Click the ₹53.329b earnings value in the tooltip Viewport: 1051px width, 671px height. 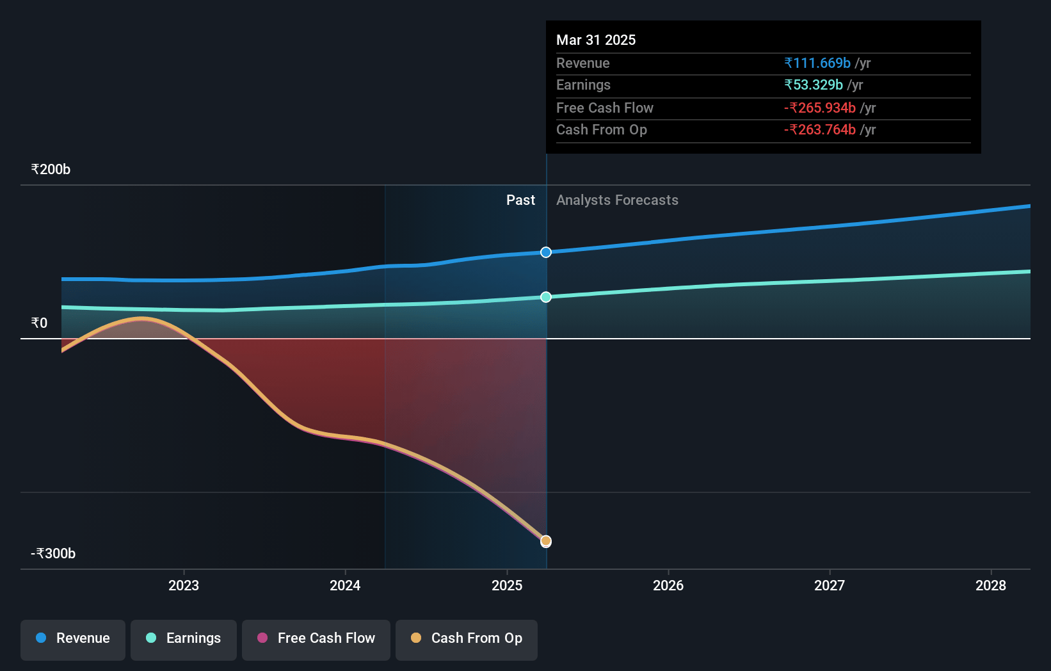tap(814, 85)
